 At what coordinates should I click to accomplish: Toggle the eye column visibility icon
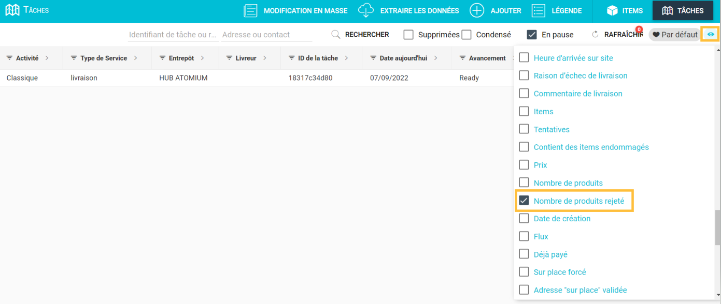point(711,35)
